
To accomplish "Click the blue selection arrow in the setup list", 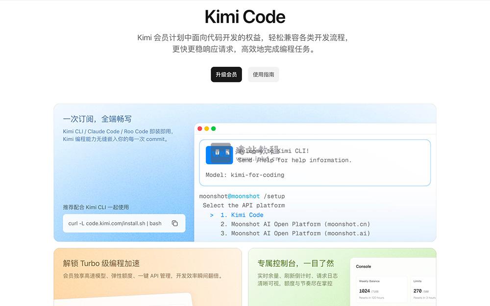I will [x=212, y=215].
